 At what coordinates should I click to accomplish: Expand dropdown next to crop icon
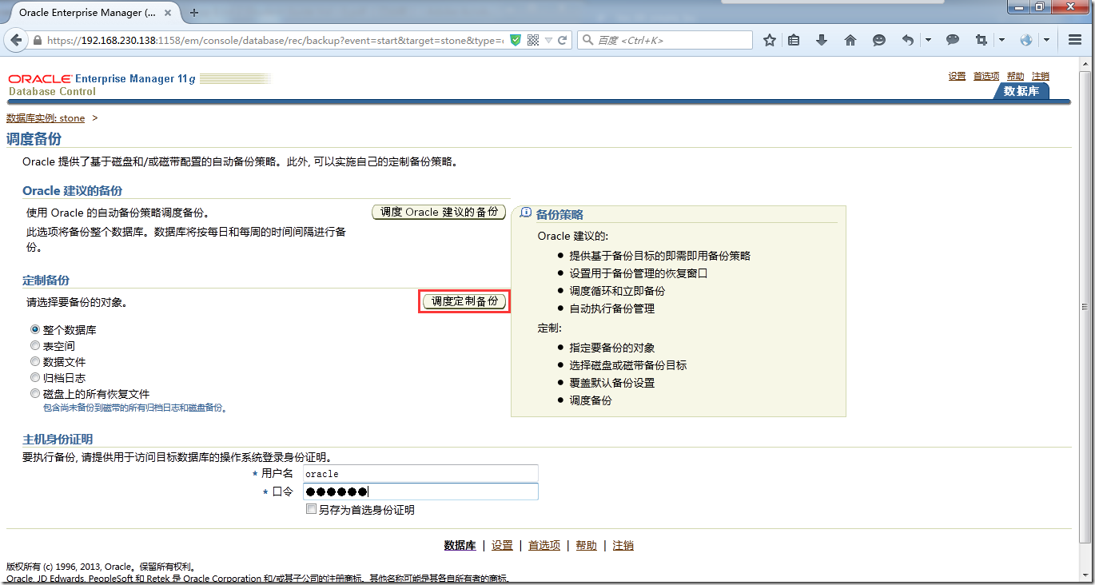(x=1001, y=40)
